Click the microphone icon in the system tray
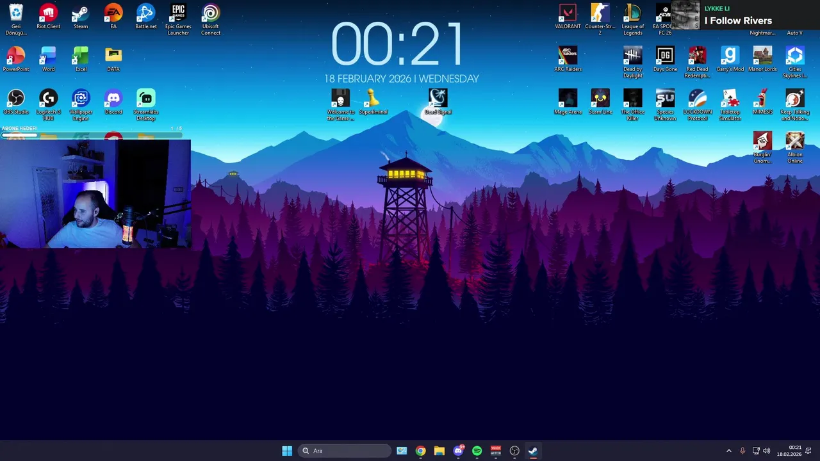Viewport: 820px width, 461px height. coord(742,451)
